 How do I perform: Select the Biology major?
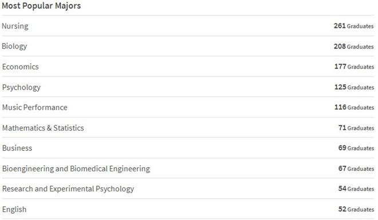14,46
